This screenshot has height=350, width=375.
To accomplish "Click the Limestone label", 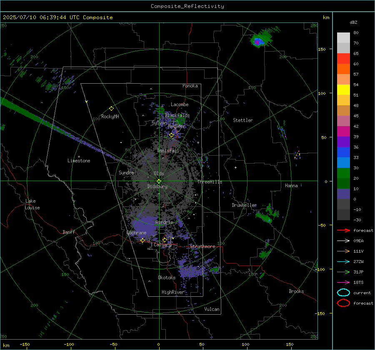I will click(x=79, y=161).
